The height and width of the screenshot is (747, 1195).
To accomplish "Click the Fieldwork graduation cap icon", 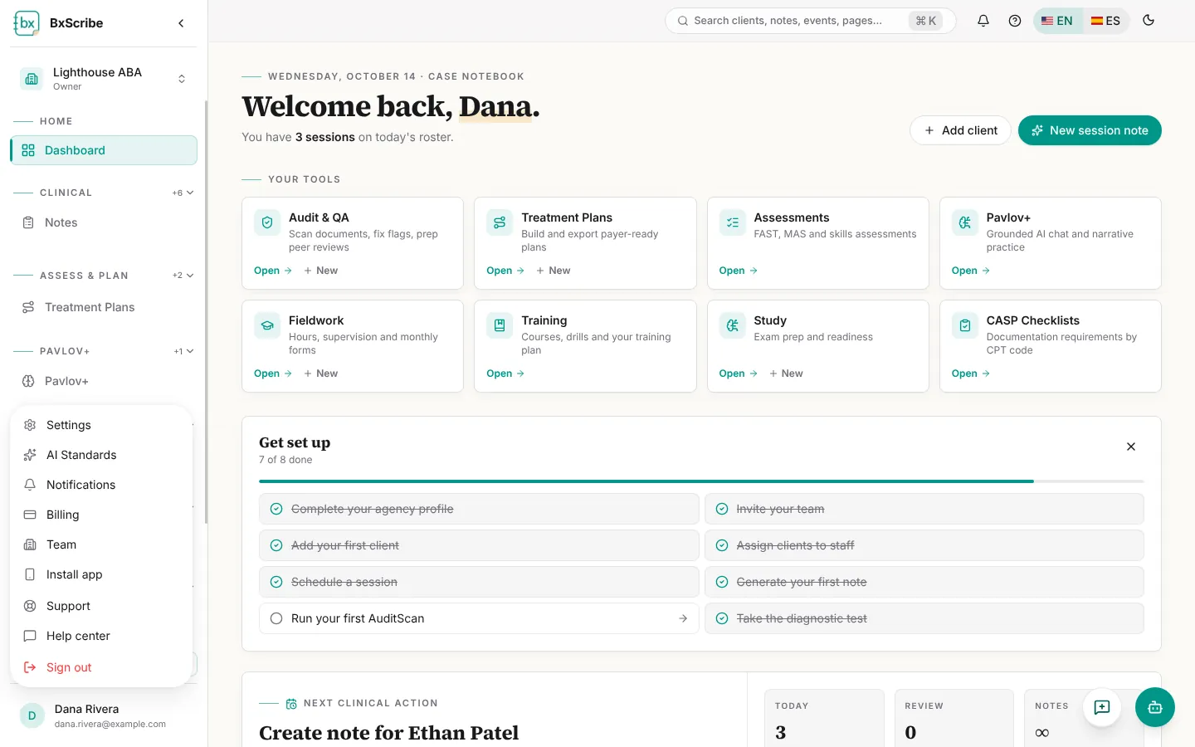I will point(267,325).
